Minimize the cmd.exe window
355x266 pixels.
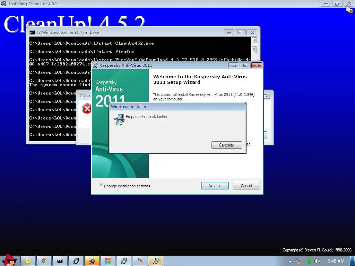229,33
